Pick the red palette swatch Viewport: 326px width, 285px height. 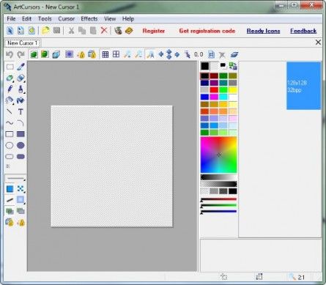click(214, 90)
